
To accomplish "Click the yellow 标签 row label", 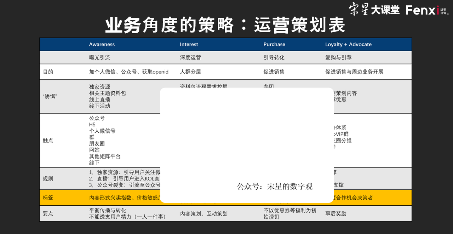I will tap(48, 198).
